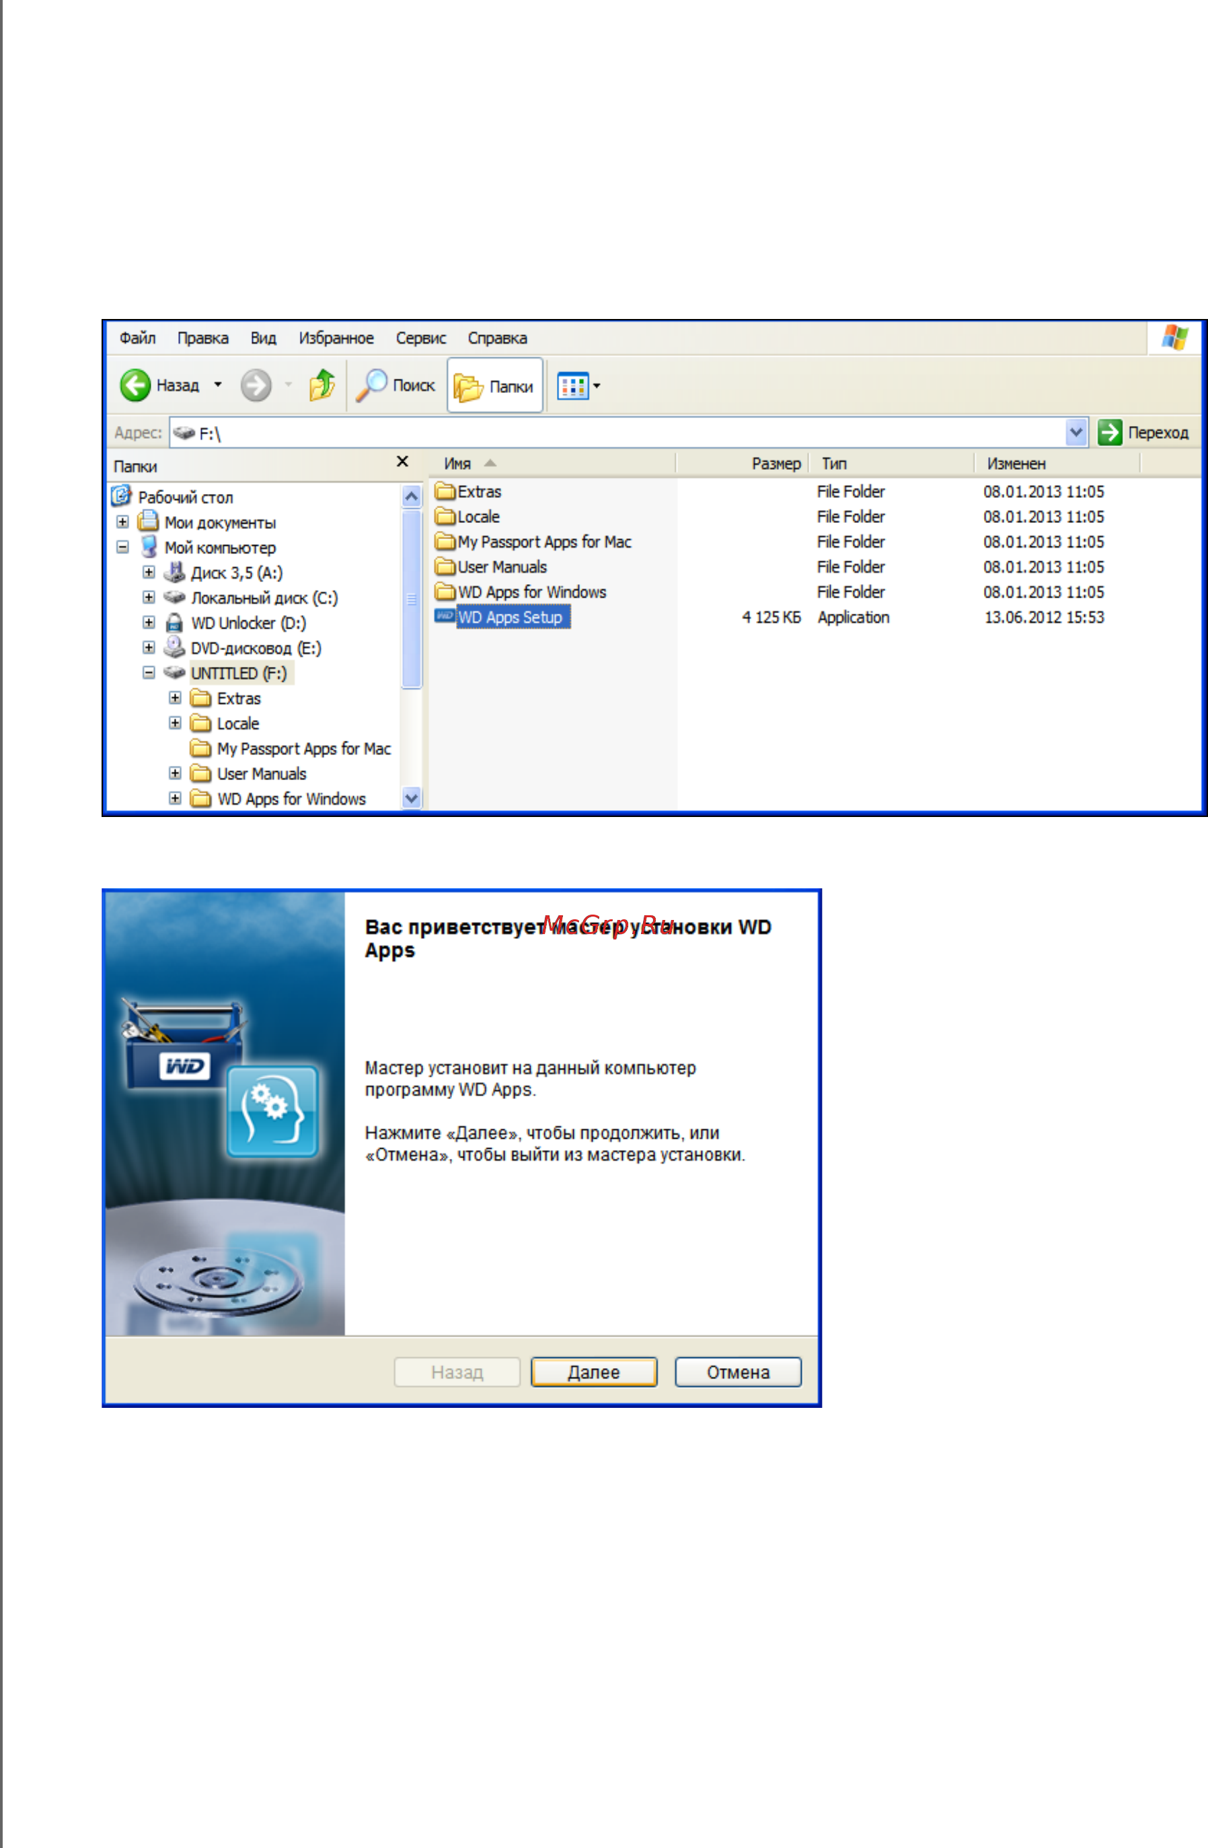The width and height of the screenshot is (1208, 1848).
Task: Select My Passport Apps for Mac folder icon
Action: (445, 541)
